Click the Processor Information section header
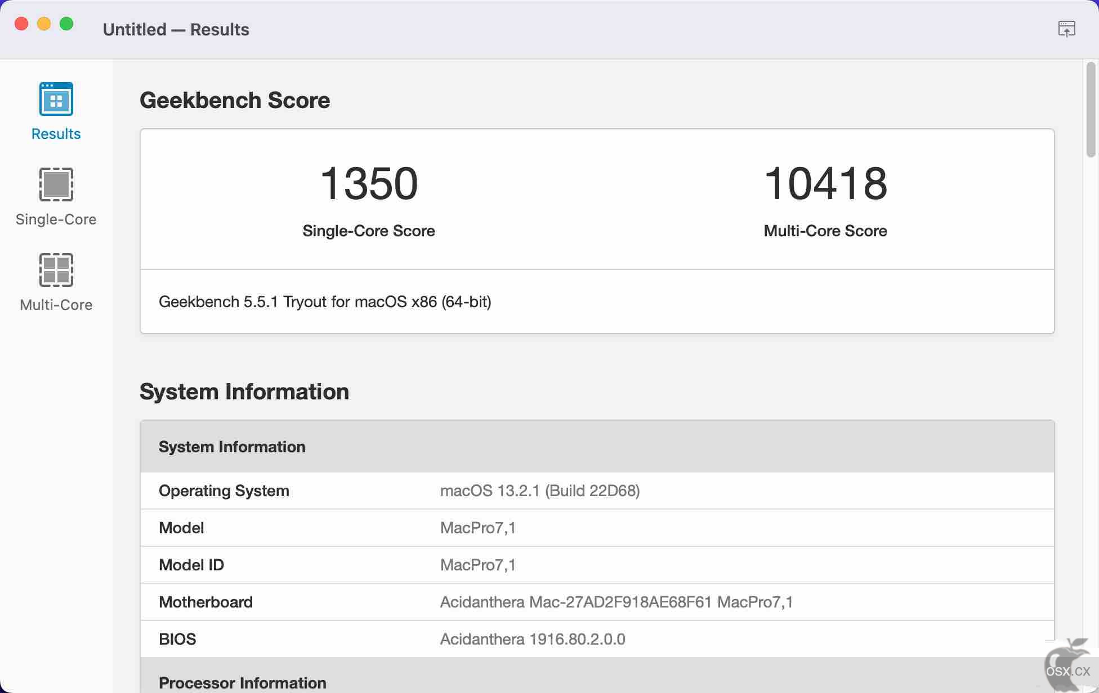Viewport: 1099px width, 693px height. point(597,675)
